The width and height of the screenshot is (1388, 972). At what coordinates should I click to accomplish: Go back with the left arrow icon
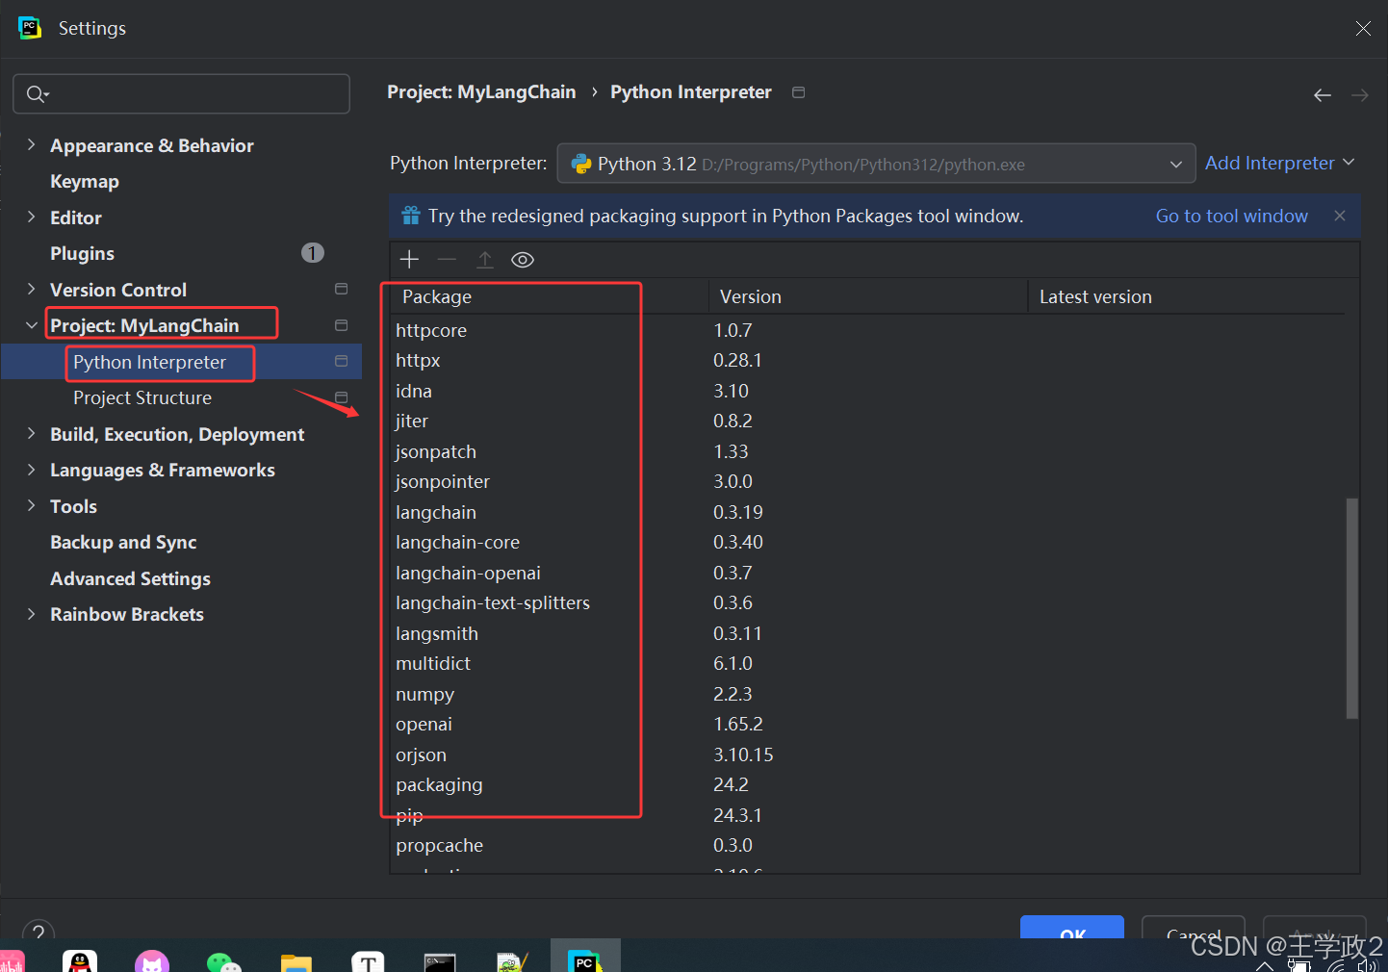pyautogui.click(x=1323, y=94)
